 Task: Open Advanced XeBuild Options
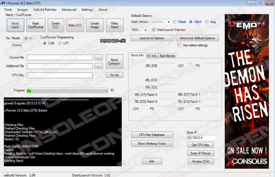click(197, 38)
